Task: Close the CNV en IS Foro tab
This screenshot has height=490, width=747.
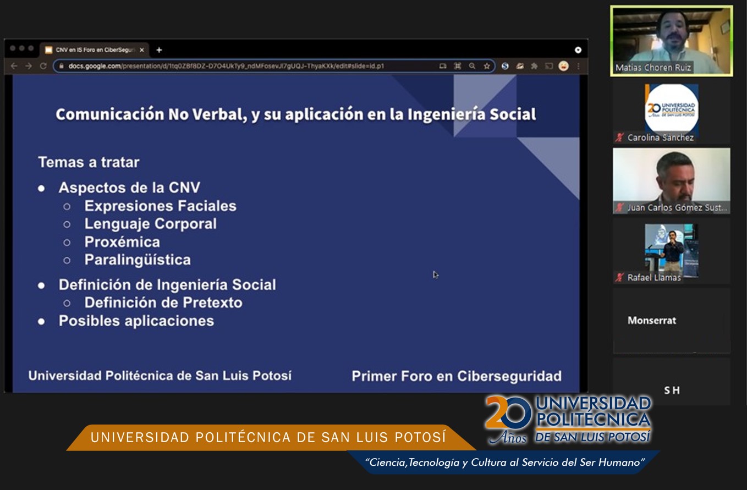Action: (x=142, y=50)
